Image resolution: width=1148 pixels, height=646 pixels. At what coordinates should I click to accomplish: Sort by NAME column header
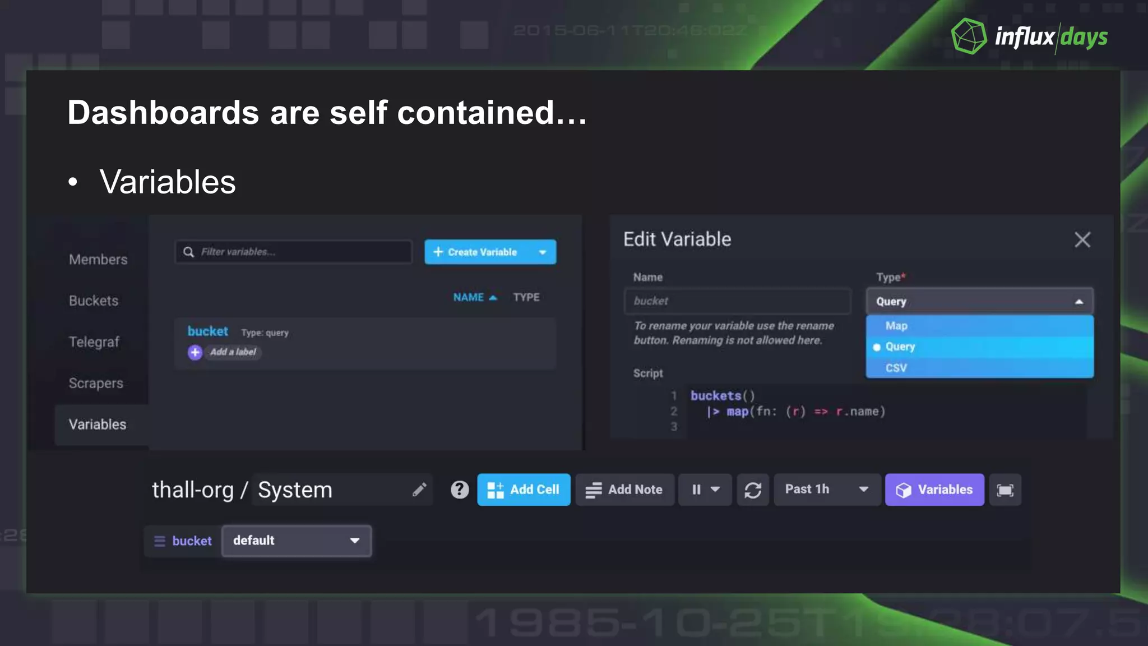pyautogui.click(x=475, y=297)
